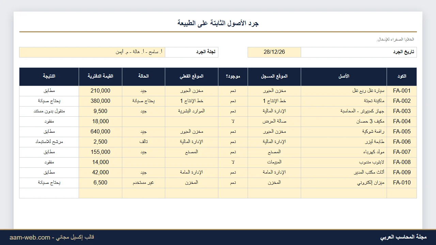Click the يحتاج صيانة condition cell in FA-002 row
The width and height of the screenshot is (436, 245).
pyautogui.click(x=143, y=101)
